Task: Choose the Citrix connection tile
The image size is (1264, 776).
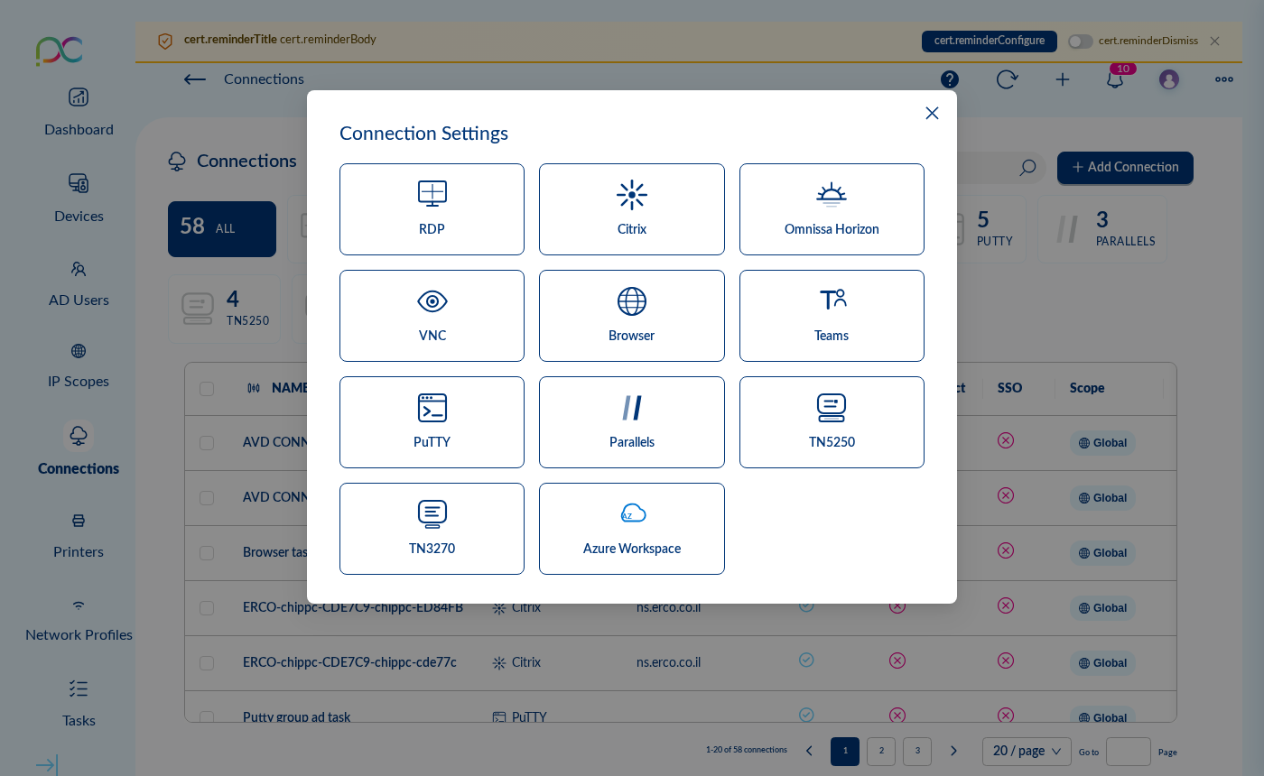Action: [x=631, y=209]
